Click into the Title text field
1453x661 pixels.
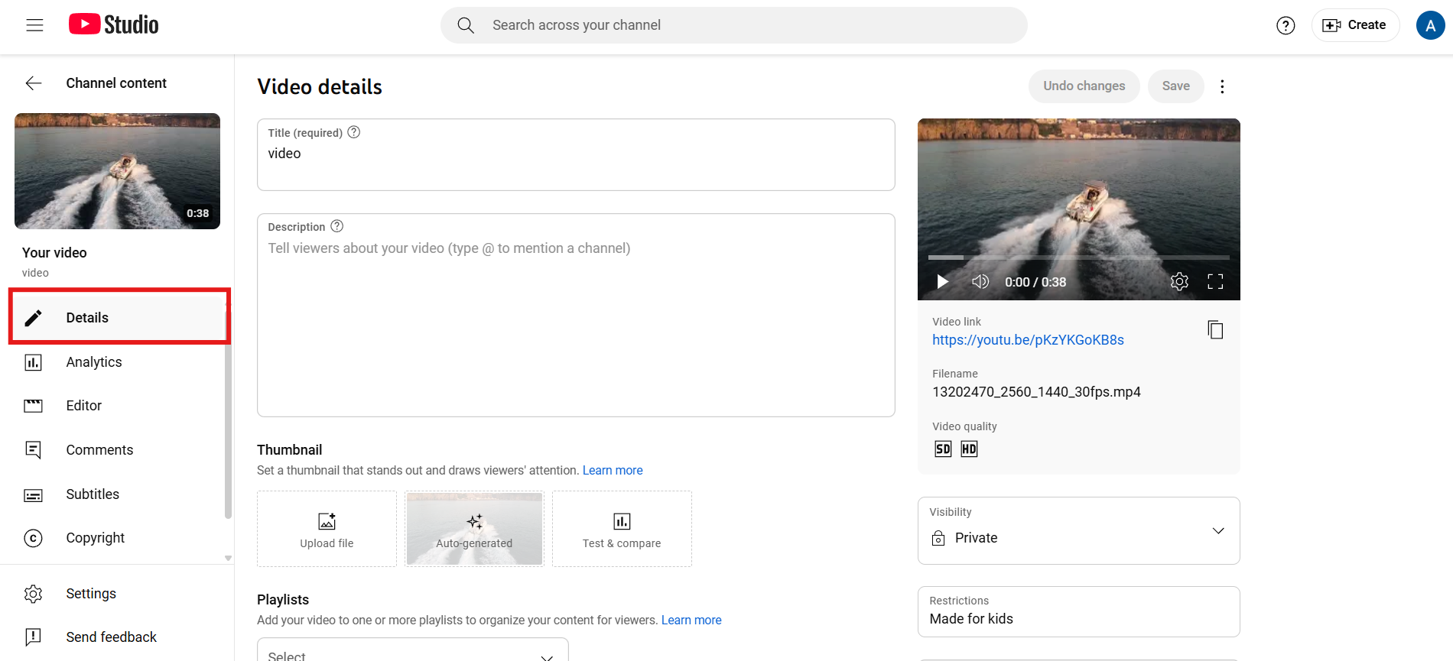[x=576, y=154]
